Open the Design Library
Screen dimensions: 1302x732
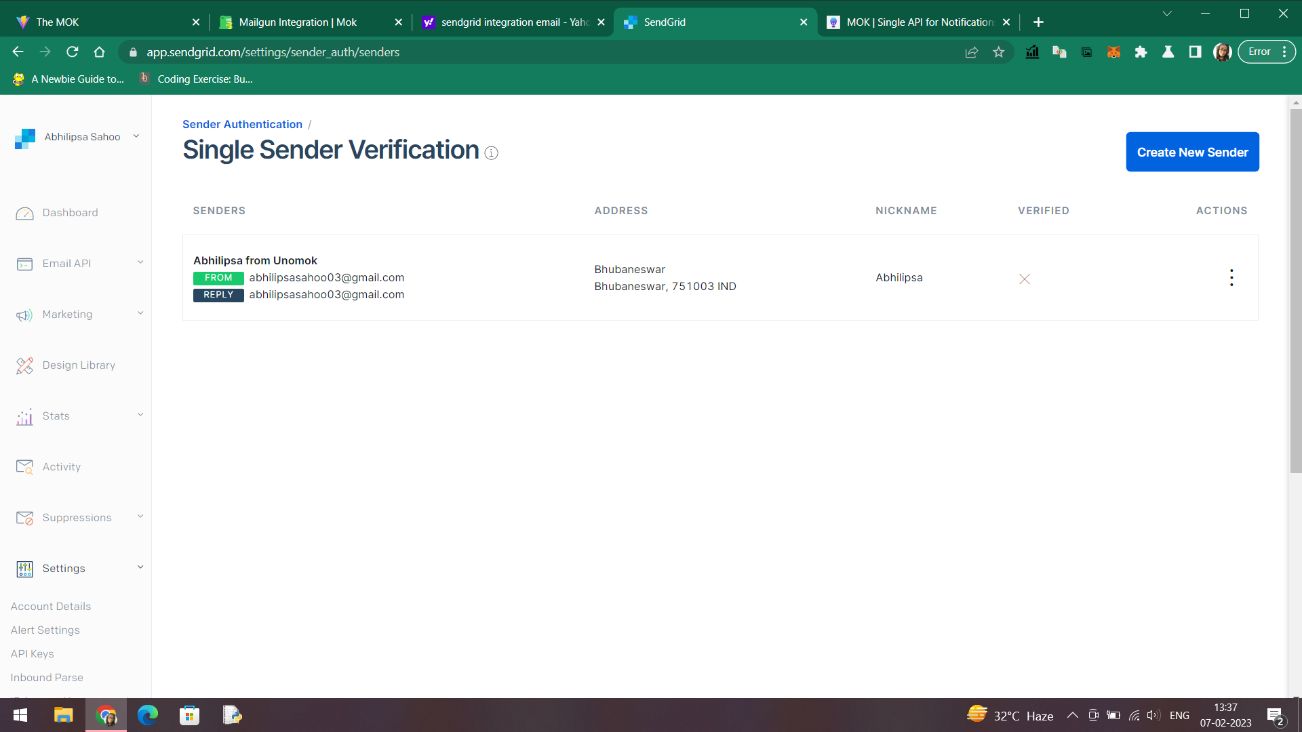[25, 365]
